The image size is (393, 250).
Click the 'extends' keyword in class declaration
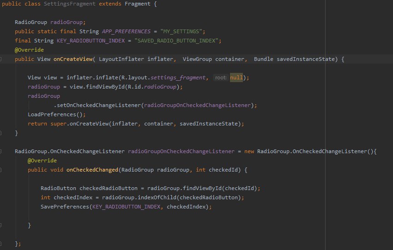tap(110, 4)
